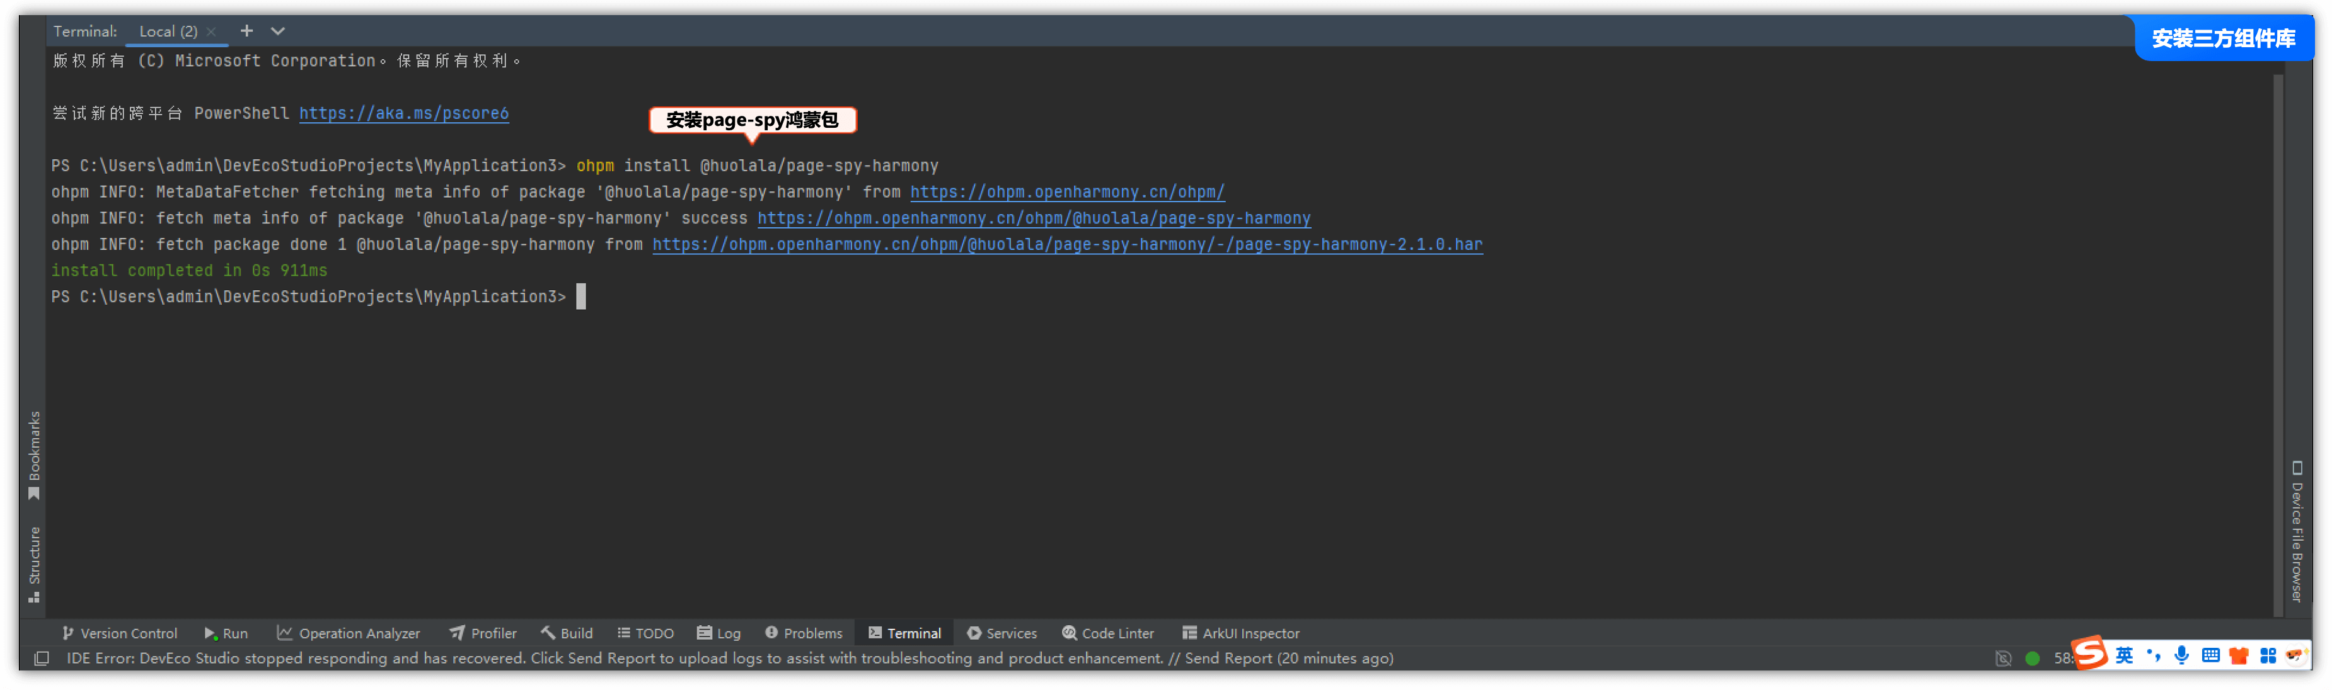Image resolution: width=2332 pixels, height=690 pixels.
Task: Toggle tool window bars icon in status bar
Action: pos(42,659)
